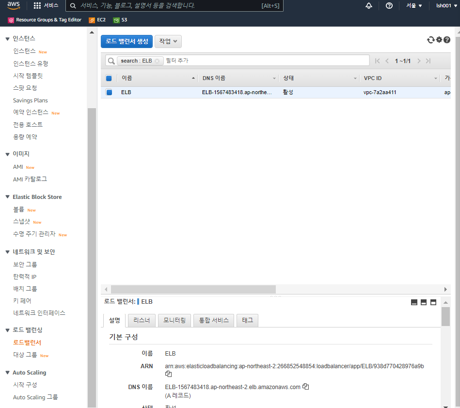Open the 서울 region dropdown
460x408 pixels.
414,5
